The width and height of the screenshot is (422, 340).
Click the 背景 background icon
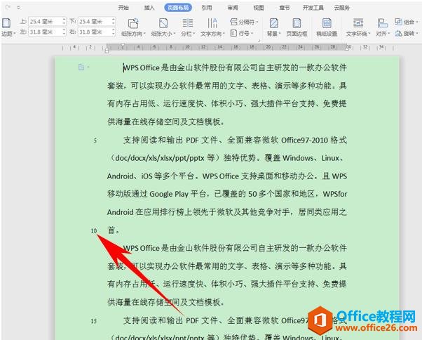273,23
